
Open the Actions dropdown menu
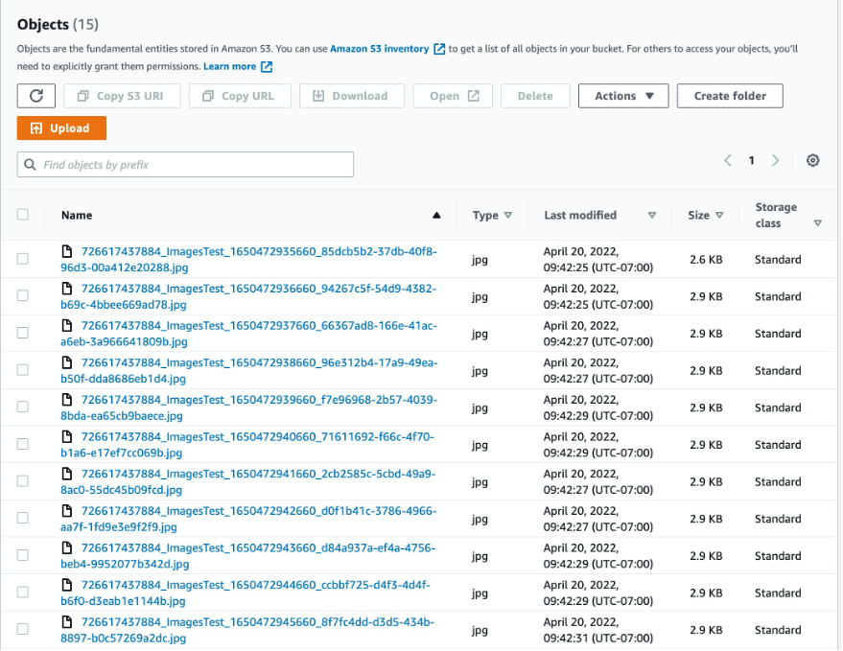pyautogui.click(x=623, y=96)
